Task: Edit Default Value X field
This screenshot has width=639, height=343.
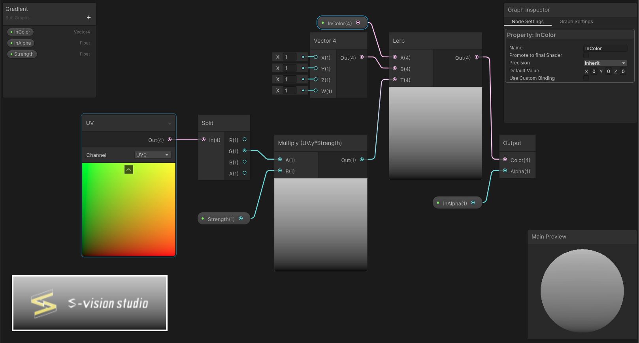Action: coord(594,72)
